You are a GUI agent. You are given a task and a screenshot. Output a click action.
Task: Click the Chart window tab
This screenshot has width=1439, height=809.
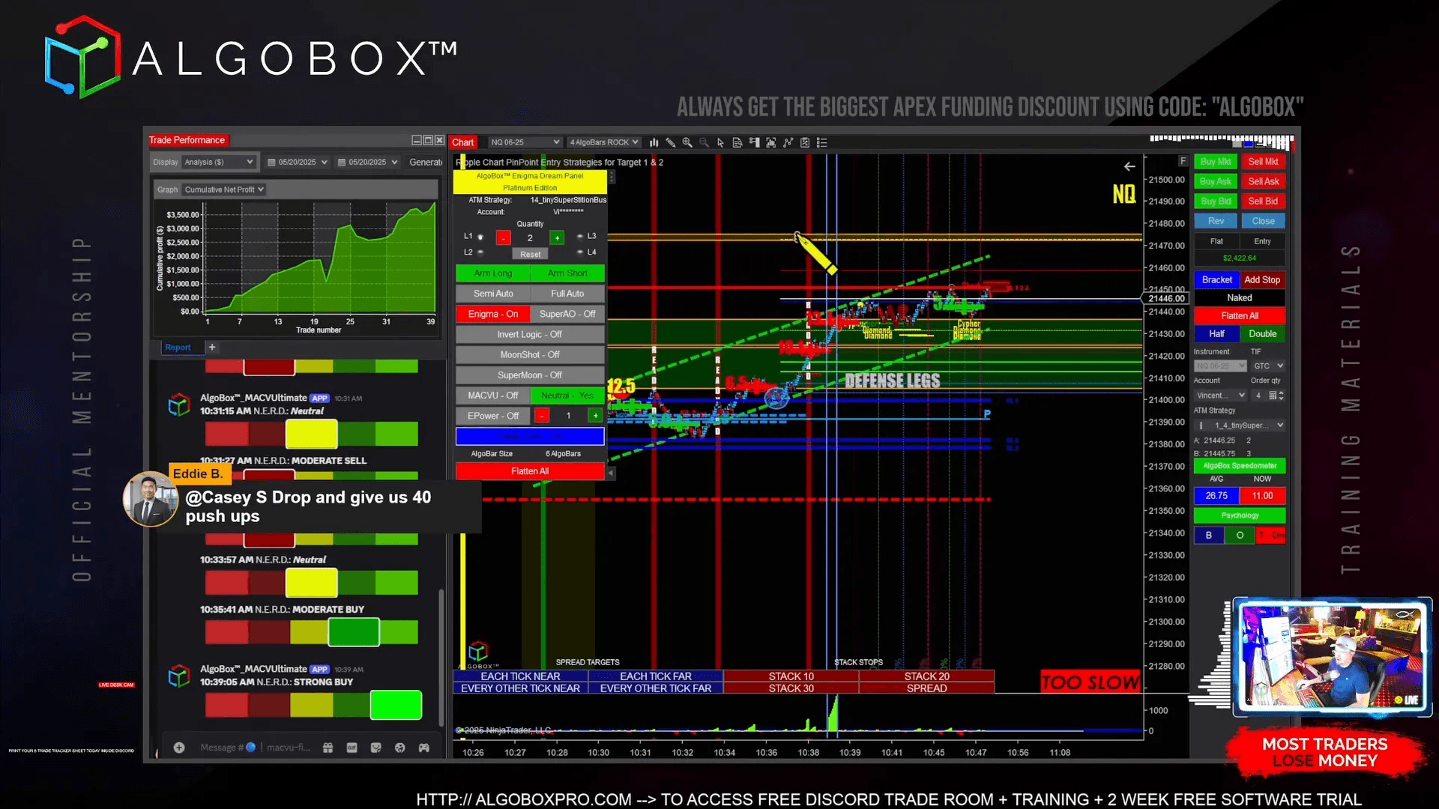(x=462, y=142)
